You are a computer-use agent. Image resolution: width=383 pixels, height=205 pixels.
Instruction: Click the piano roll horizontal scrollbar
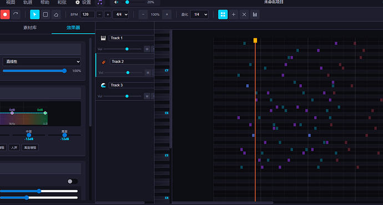click(x=223, y=203)
